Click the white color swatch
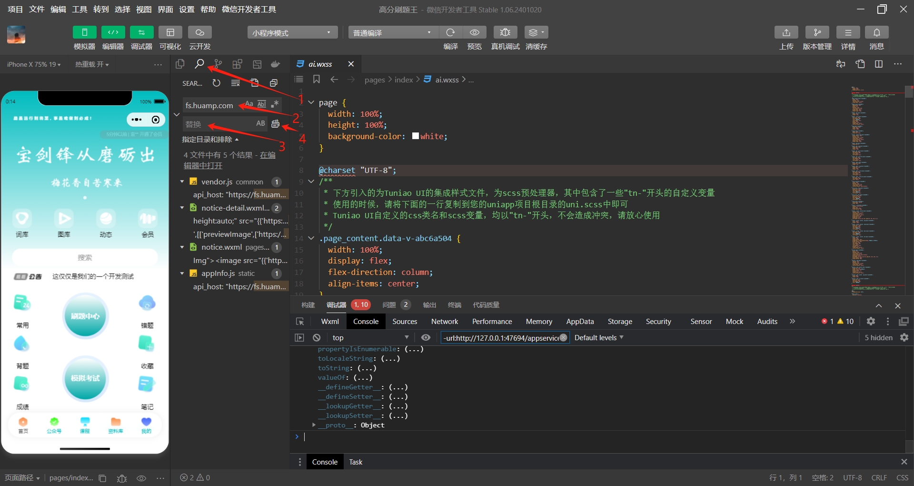Screen dimensions: 914x486 click(416, 136)
